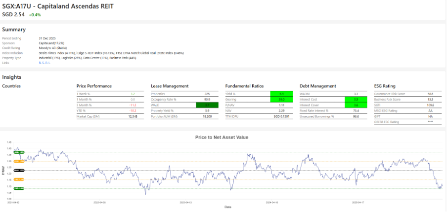Click the highlighted Yield % value cell
The width and height of the screenshot is (447, 212).
[x=282, y=94]
